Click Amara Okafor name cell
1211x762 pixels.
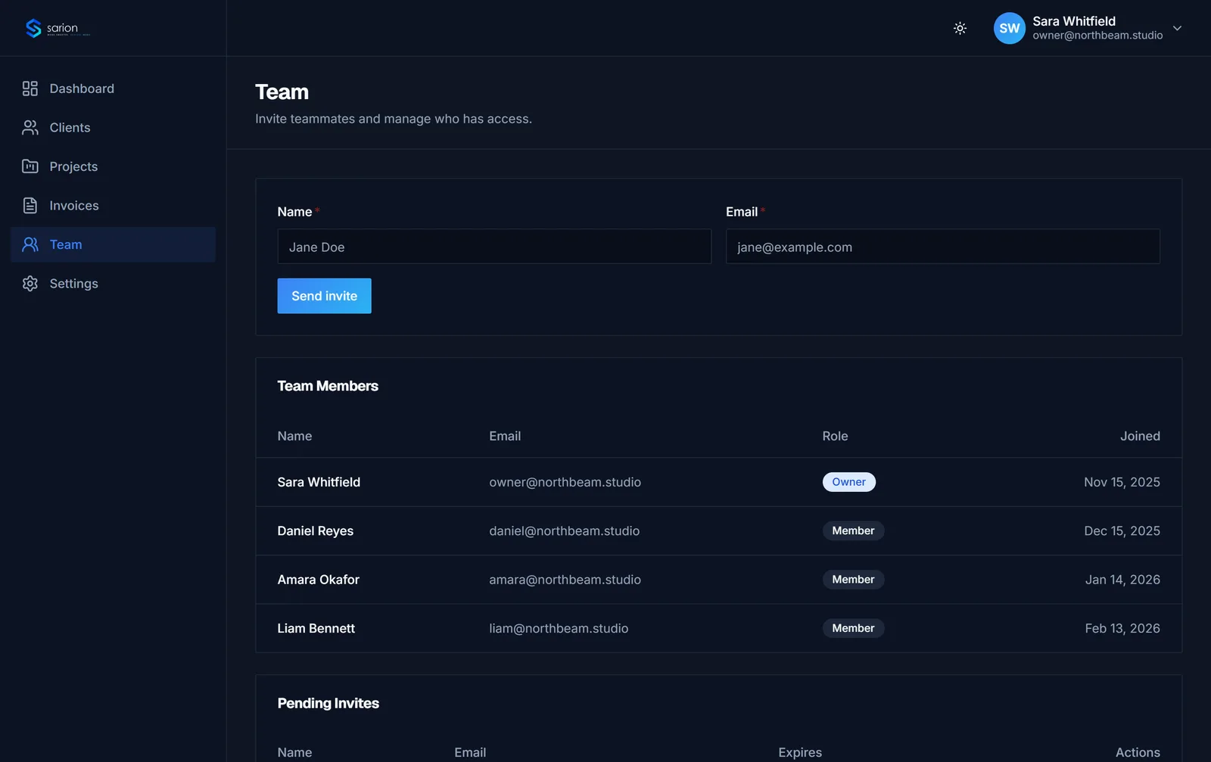click(x=319, y=580)
